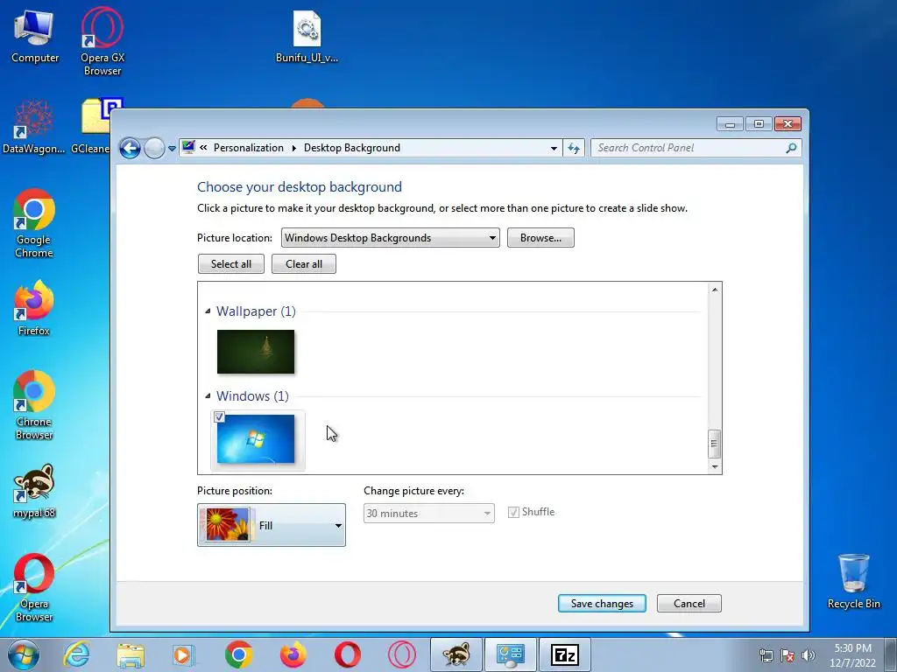Open the Chrone Browser desktop shortcut
The width and height of the screenshot is (897, 672).
pyautogui.click(x=34, y=405)
